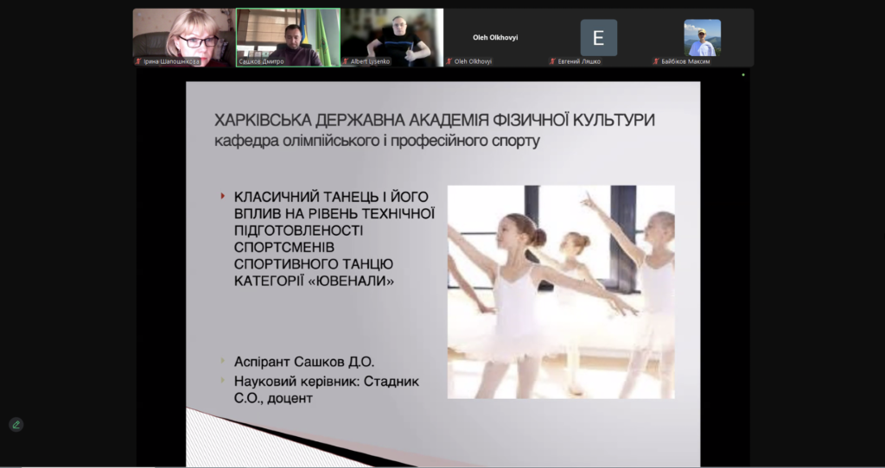Click muted microphone icon beside Ірина Шапошнікова

(x=138, y=61)
